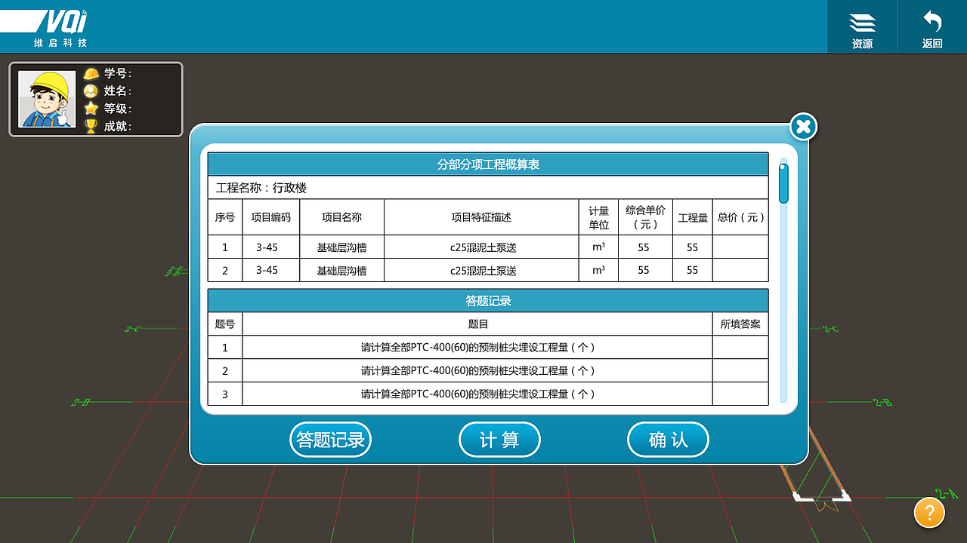Image resolution: width=967 pixels, height=543 pixels.
Task: Click the m³ unit in budget row 1
Action: tap(598, 247)
